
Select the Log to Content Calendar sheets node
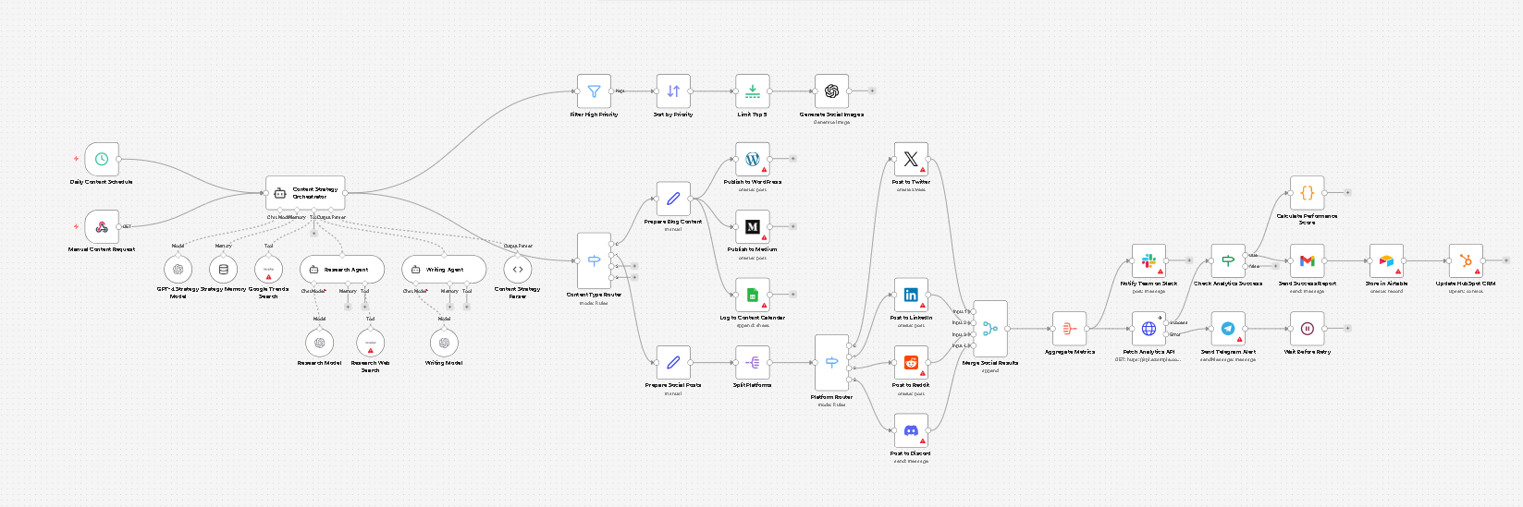click(753, 295)
